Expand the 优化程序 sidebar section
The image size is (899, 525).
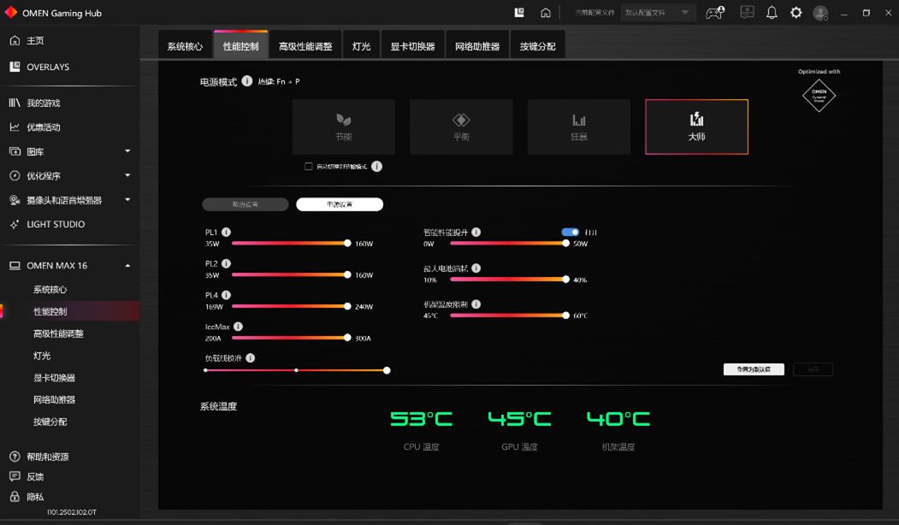point(127,175)
